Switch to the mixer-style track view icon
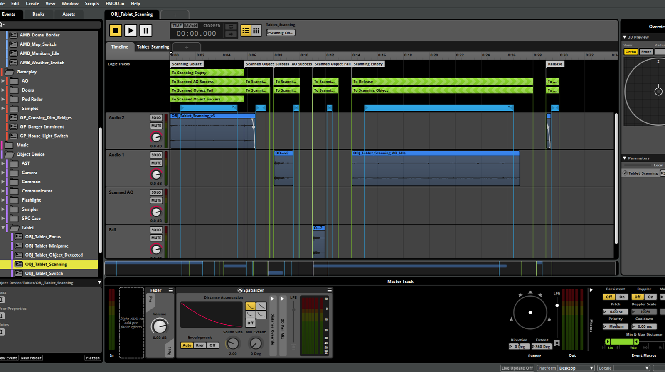 256,30
